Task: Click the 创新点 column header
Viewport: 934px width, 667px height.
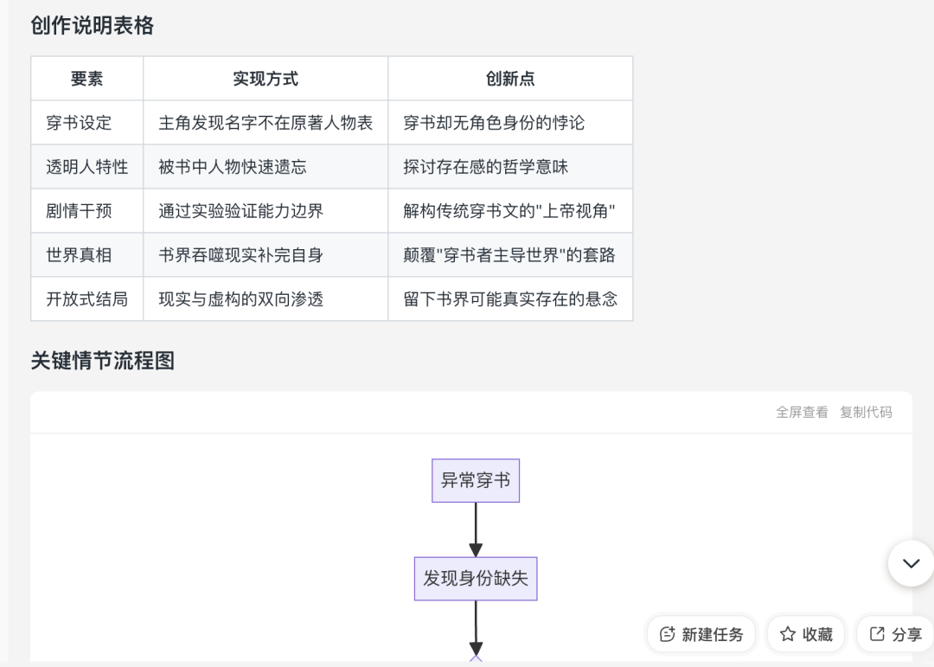Action: (510, 79)
